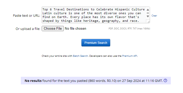This screenshot has width=183, height=93.
Task: Place cursor in the Top 6 Travel Destinations line
Action: coord(93,9)
